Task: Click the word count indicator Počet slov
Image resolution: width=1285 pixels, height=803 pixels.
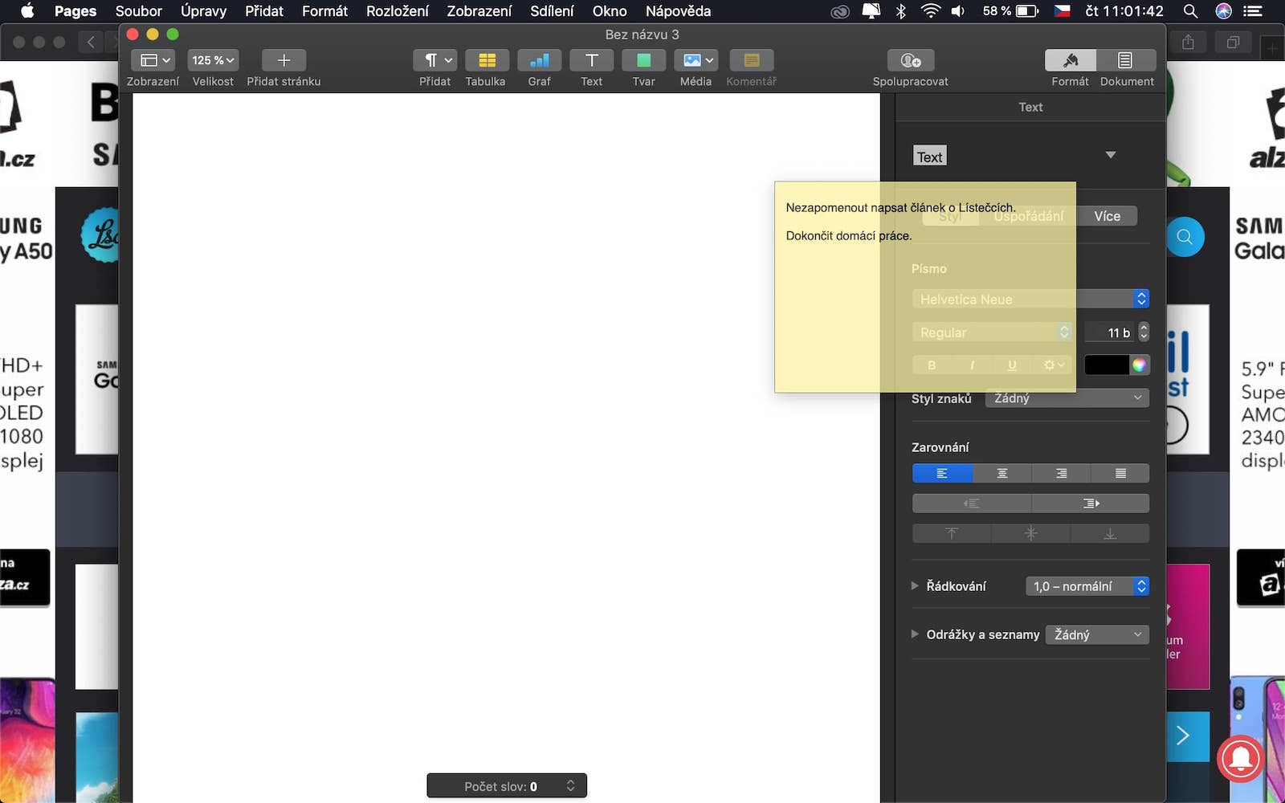Action: click(x=506, y=786)
